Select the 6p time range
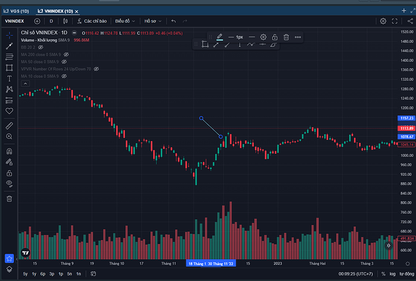 tap(42, 274)
